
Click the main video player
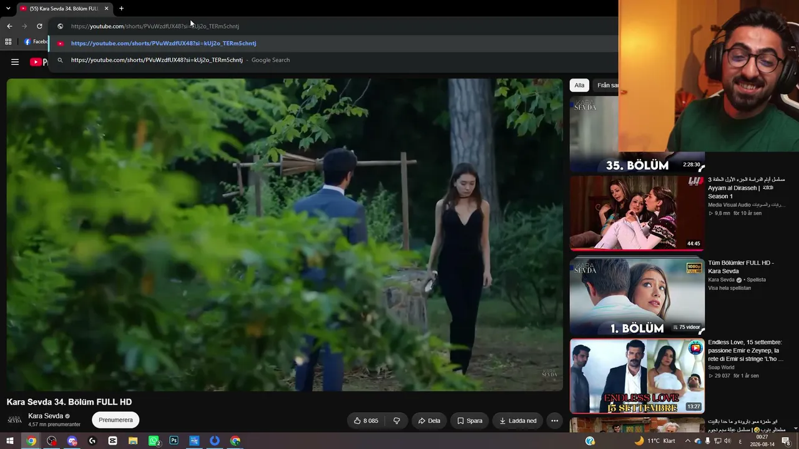(x=285, y=235)
